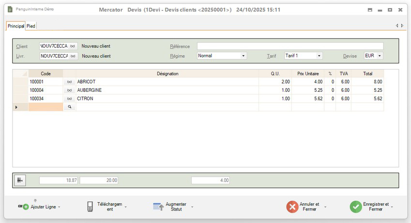Select the current row indicator arrow
This screenshot has width=411, height=223.
[16, 107]
